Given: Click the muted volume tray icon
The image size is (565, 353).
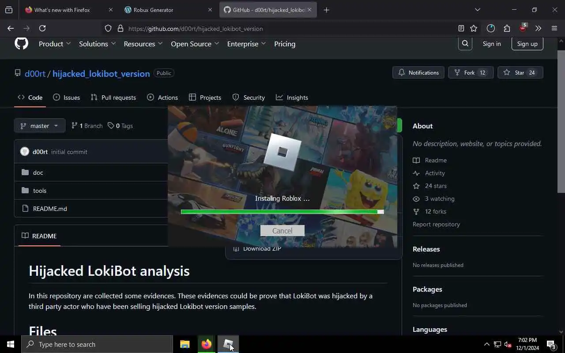Looking at the screenshot, I should coord(508,344).
